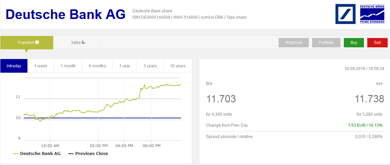
Task: Switch chart range to 1 week
Action: click(x=41, y=66)
